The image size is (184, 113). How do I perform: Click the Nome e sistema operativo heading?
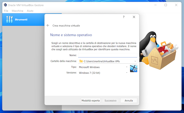[71, 35]
